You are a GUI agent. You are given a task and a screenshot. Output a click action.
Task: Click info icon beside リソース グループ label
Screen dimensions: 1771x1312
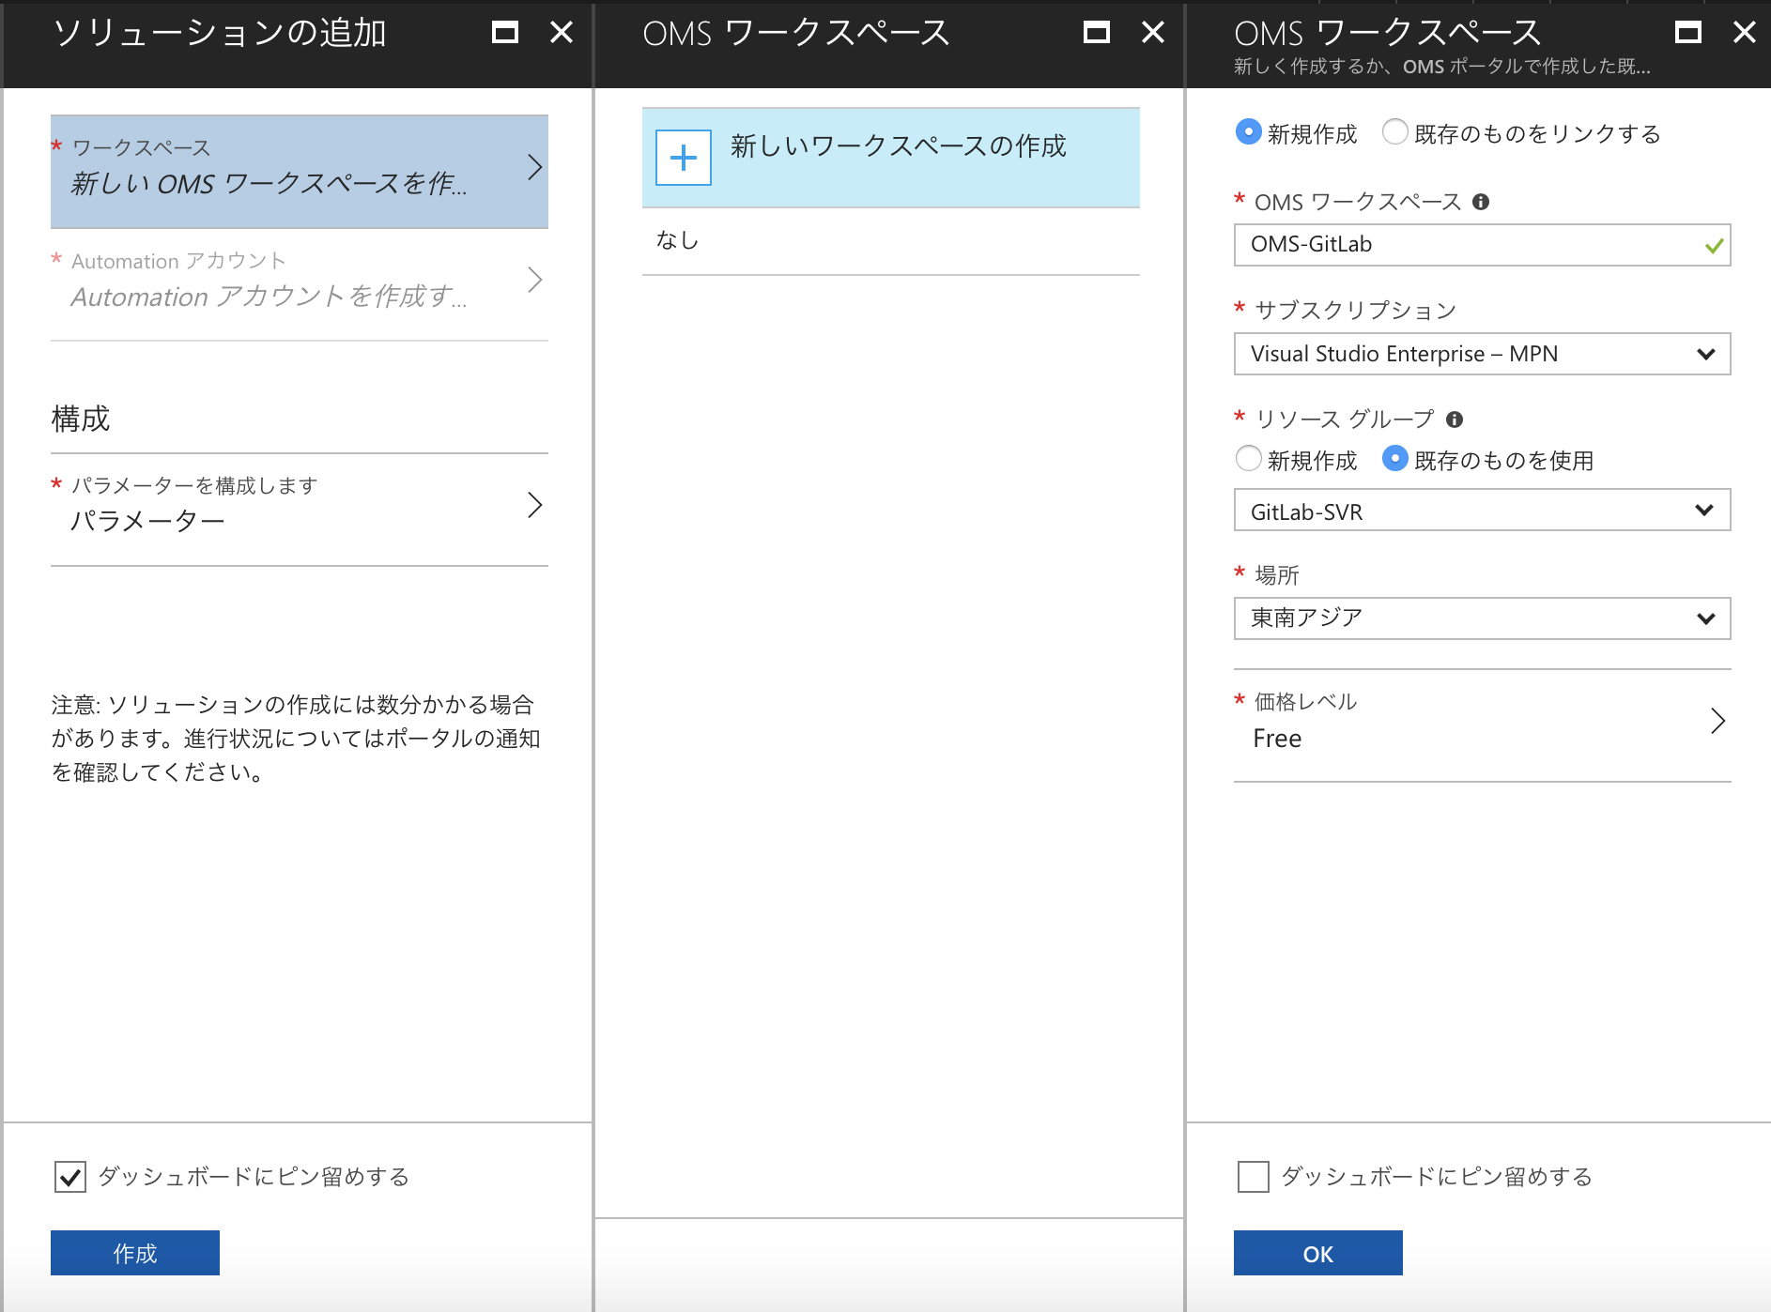1455,420
